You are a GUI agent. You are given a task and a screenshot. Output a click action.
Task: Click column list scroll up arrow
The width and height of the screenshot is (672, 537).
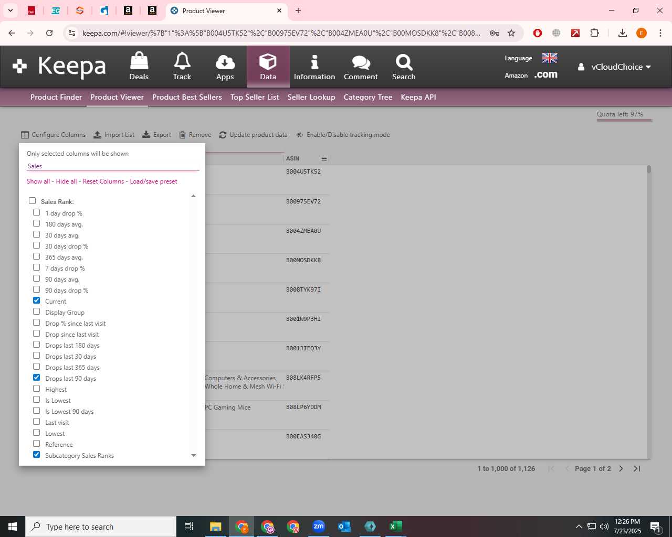pyautogui.click(x=193, y=196)
